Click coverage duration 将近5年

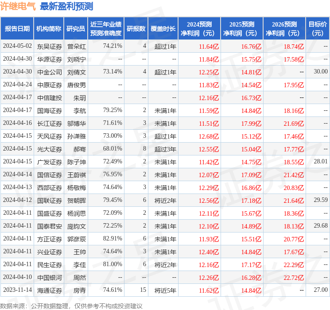point(165,291)
